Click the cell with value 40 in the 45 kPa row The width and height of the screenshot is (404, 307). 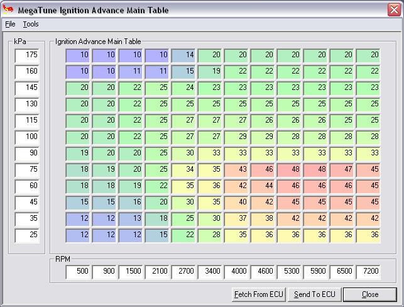236,203
